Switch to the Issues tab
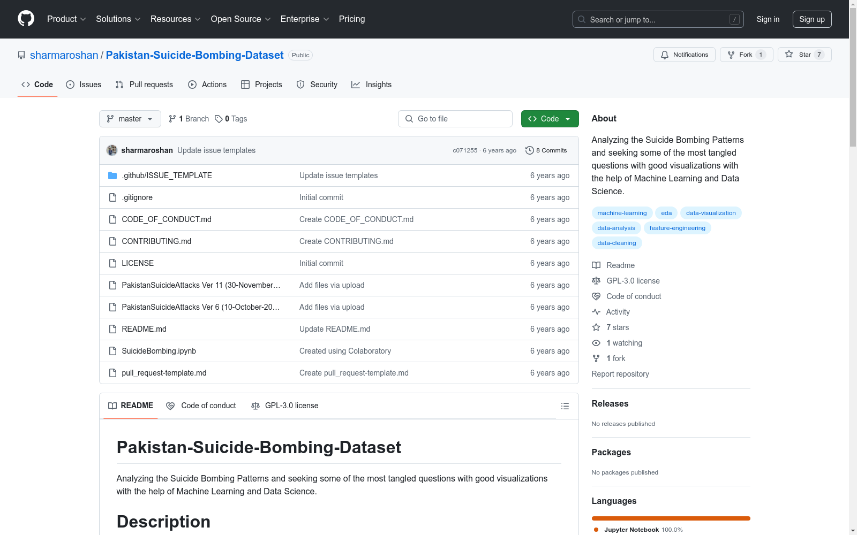This screenshot has height=535, width=857. point(84,85)
